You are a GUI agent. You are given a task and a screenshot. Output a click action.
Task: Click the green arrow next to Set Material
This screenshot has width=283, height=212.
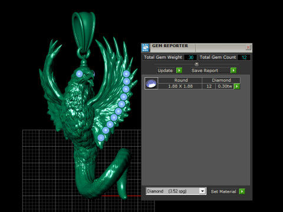242,191
